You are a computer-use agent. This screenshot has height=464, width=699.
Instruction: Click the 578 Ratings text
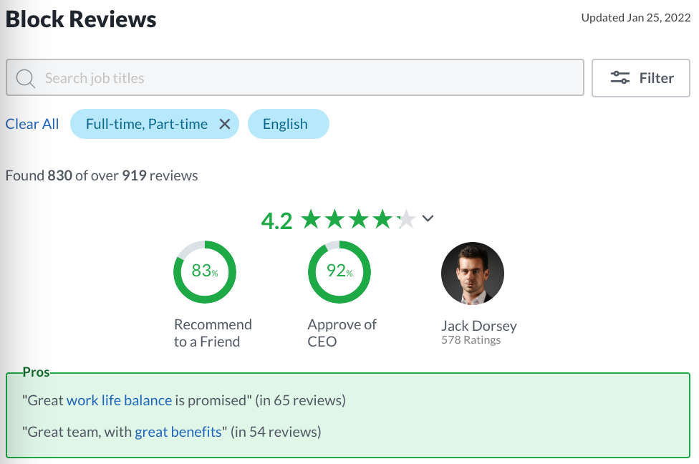click(x=471, y=340)
